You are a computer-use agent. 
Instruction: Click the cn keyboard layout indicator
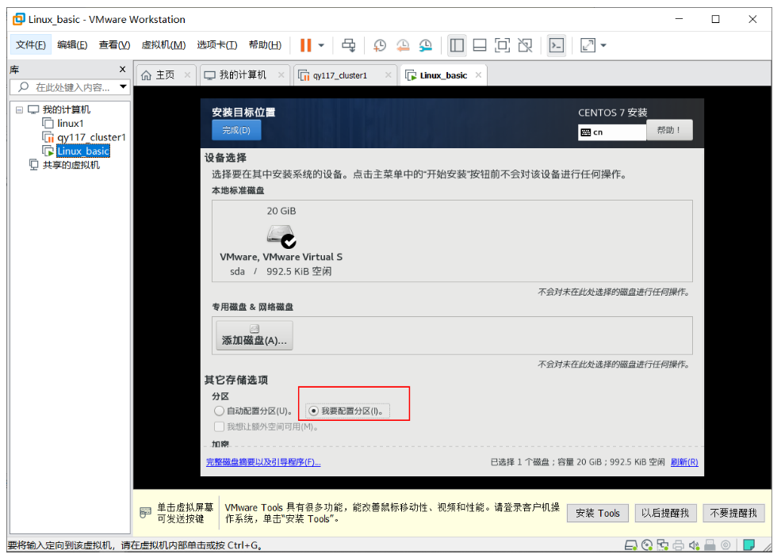click(x=612, y=132)
